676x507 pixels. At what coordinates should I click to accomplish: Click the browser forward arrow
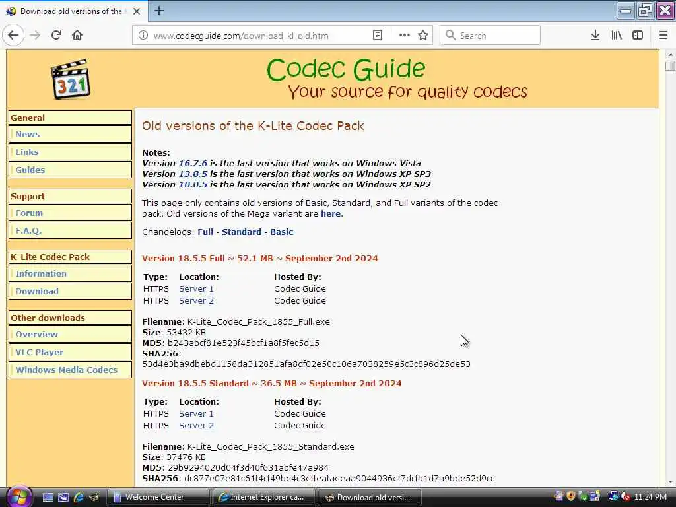pos(36,36)
